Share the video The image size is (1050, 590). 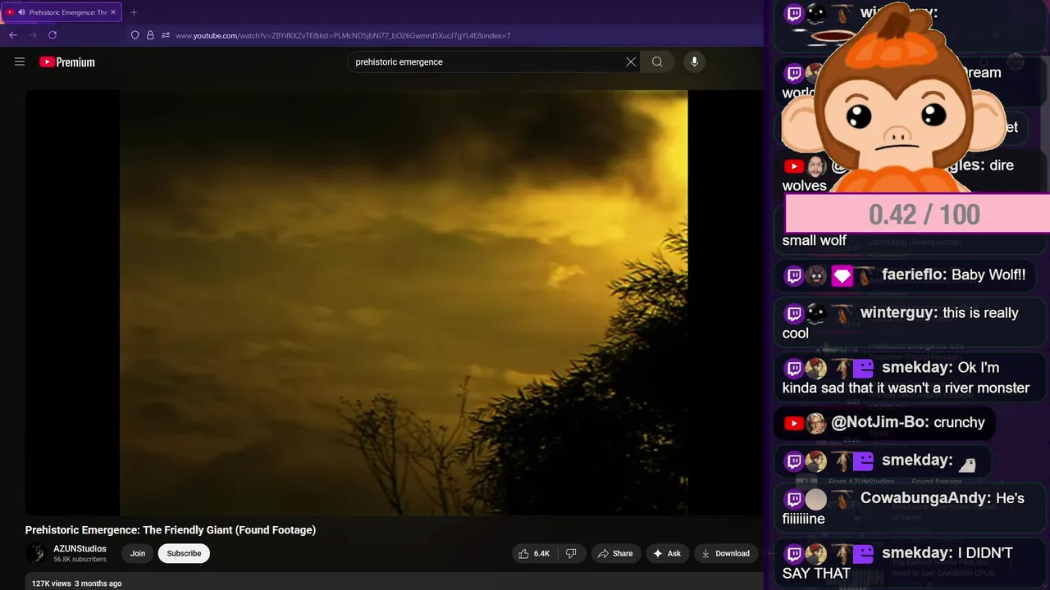pyautogui.click(x=615, y=553)
